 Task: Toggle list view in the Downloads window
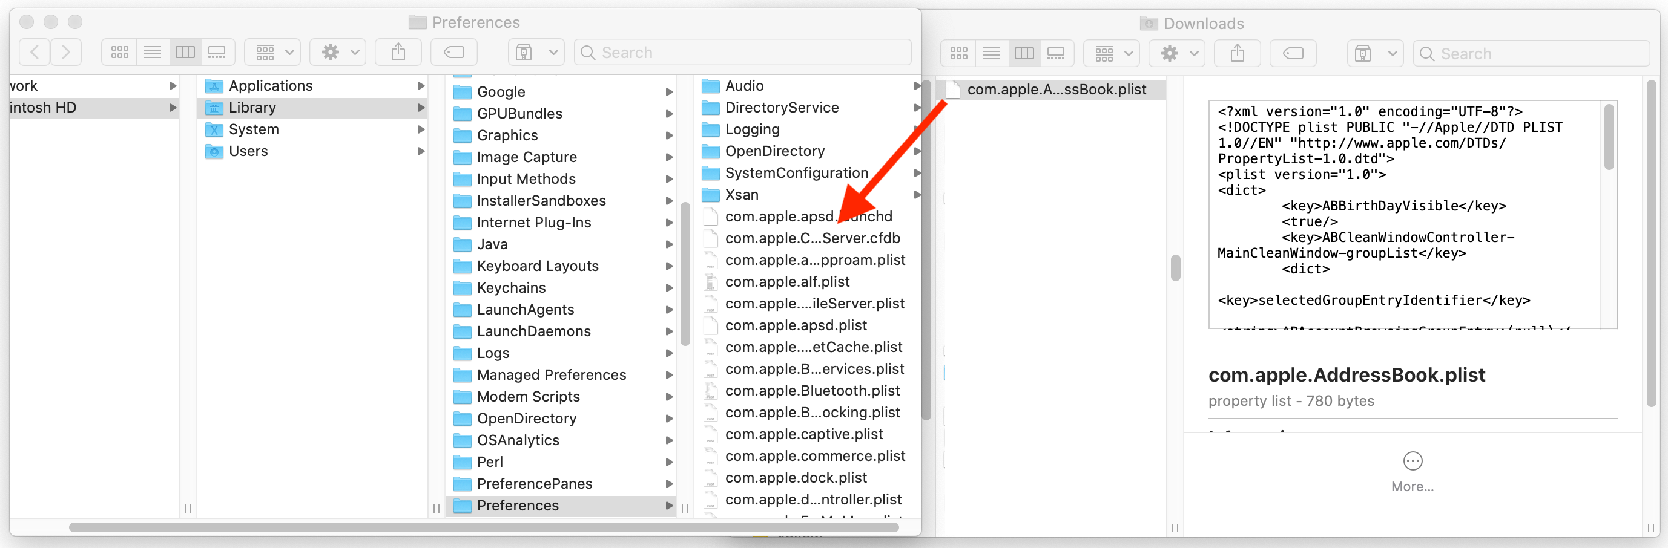[x=991, y=53]
